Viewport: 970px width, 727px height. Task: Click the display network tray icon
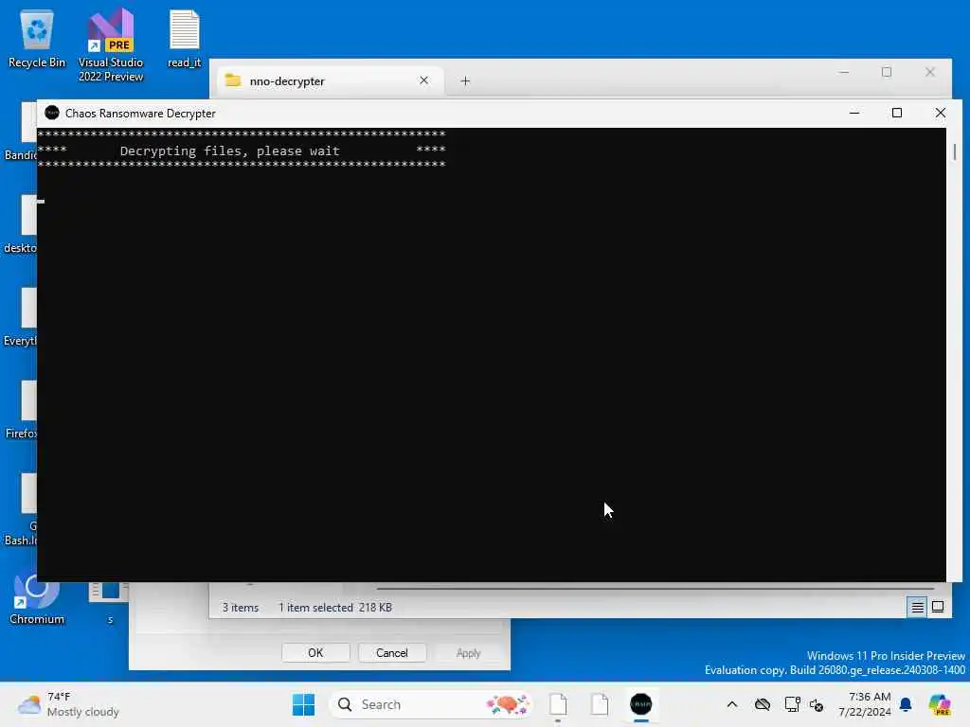point(792,704)
